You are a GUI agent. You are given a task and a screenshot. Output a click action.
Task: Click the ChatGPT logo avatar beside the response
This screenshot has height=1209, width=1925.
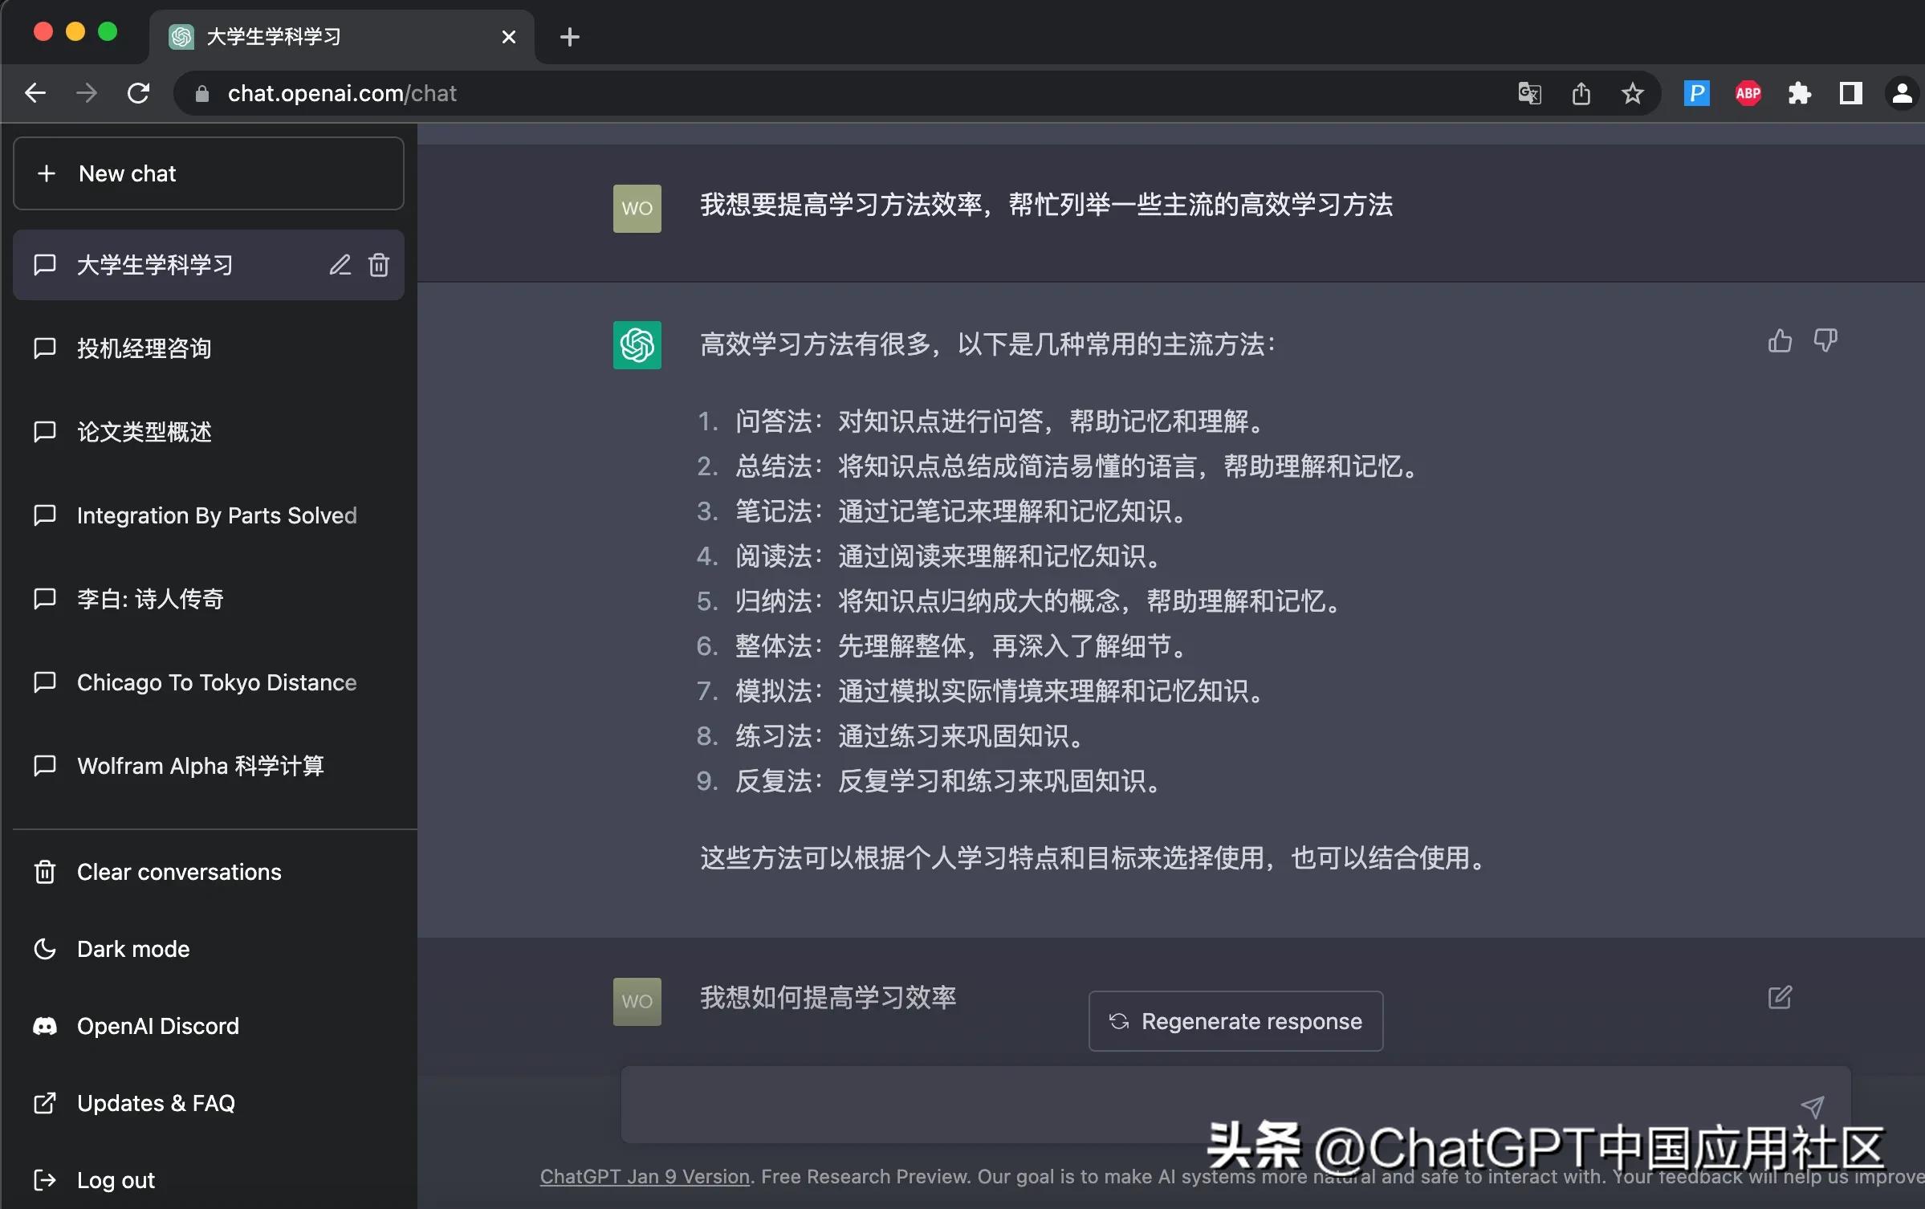point(636,345)
